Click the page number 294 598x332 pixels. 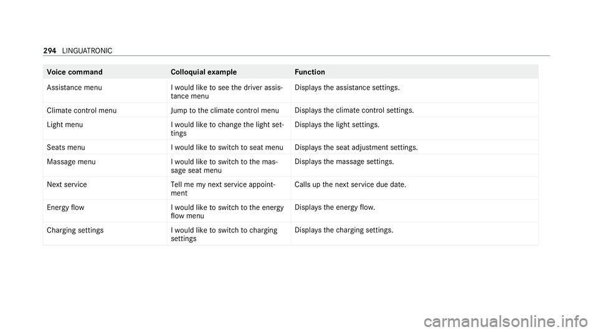[x=50, y=50]
